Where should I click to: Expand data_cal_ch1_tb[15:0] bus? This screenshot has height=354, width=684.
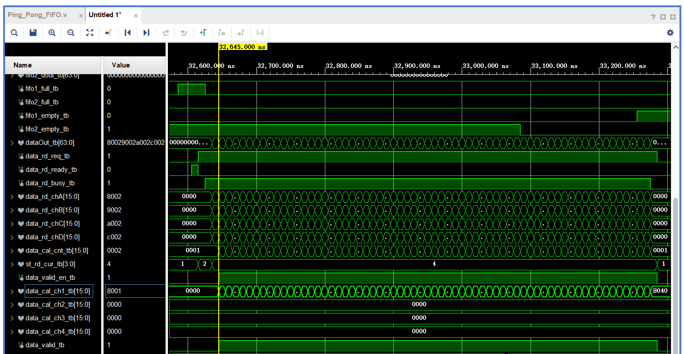pyautogui.click(x=12, y=291)
